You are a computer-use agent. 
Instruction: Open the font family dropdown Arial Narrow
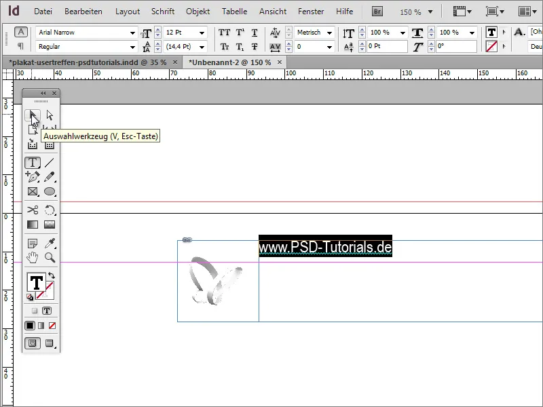point(132,33)
